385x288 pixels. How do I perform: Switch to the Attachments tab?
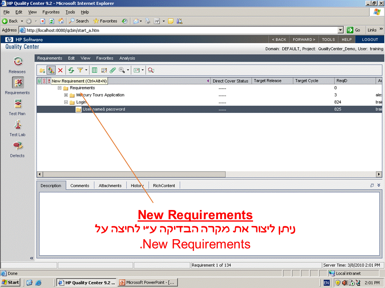[x=110, y=186]
